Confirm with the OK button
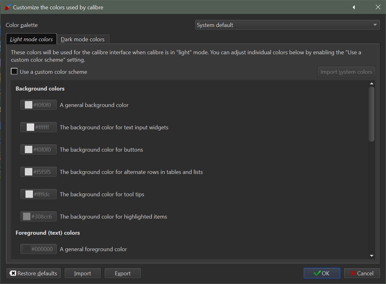Image resolution: width=386 pixels, height=284 pixels. 322,273
